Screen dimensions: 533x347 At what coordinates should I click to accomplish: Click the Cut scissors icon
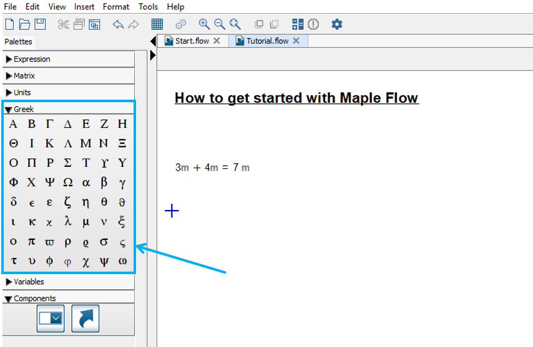click(64, 24)
